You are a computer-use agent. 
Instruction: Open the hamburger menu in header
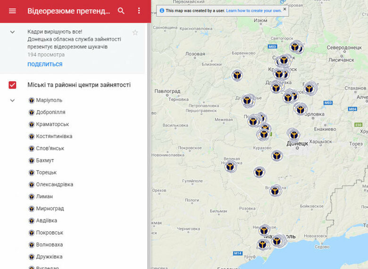[12, 11]
